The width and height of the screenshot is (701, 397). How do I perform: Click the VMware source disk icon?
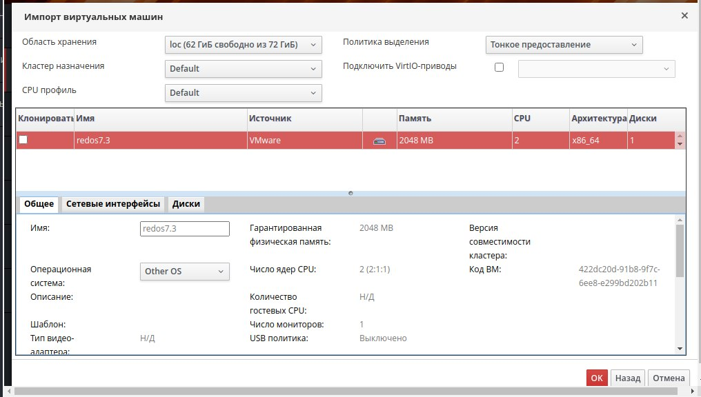point(379,141)
